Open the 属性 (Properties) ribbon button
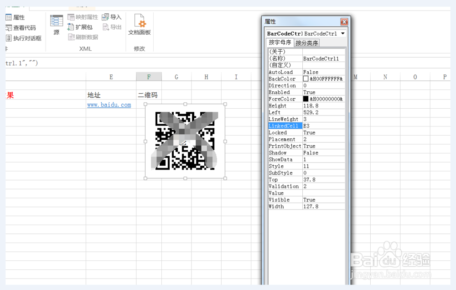 coord(16,17)
